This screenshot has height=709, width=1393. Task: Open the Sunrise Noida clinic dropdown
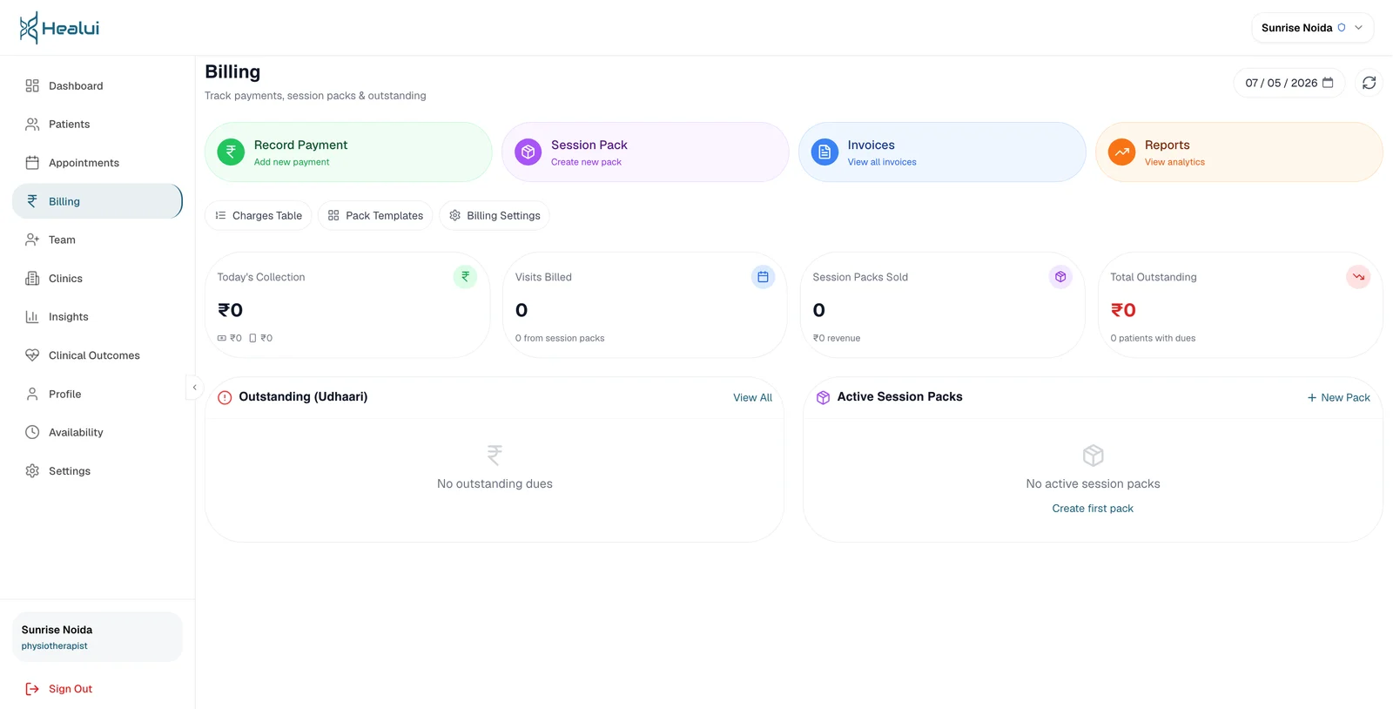(1312, 28)
